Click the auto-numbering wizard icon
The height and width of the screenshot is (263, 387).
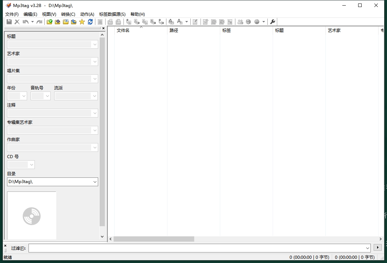(x=230, y=22)
